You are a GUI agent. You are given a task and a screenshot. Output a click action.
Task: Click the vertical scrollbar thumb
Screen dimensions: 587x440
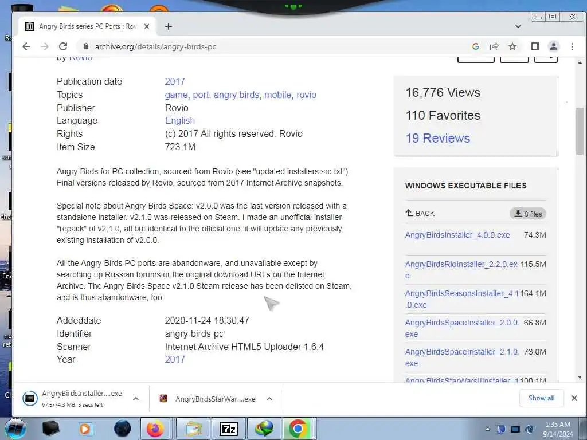580,131
